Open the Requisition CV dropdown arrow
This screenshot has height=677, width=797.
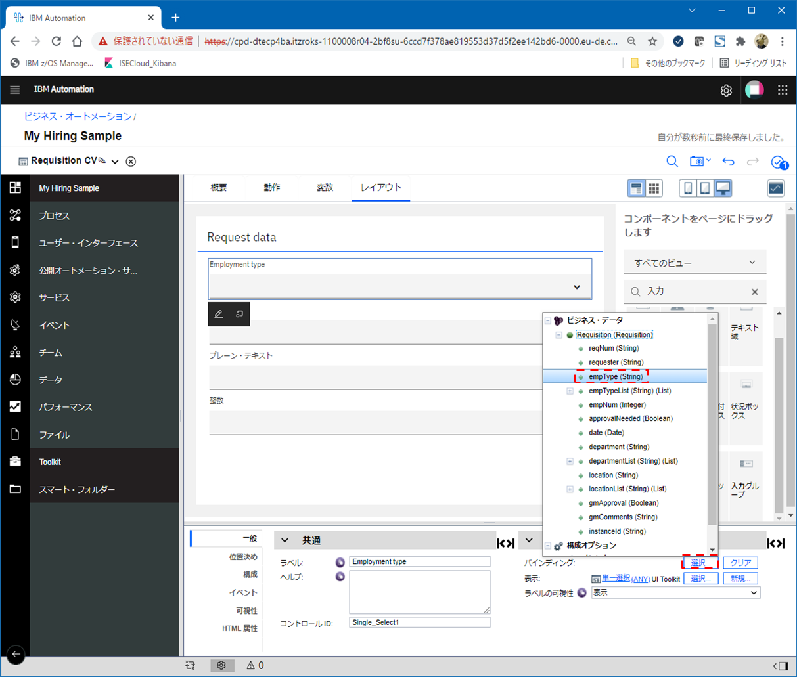click(x=115, y=162)
